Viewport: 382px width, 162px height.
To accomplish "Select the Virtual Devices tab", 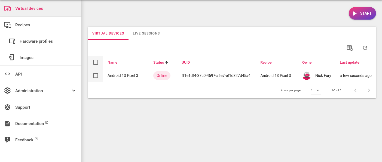I will click(108, 33).
